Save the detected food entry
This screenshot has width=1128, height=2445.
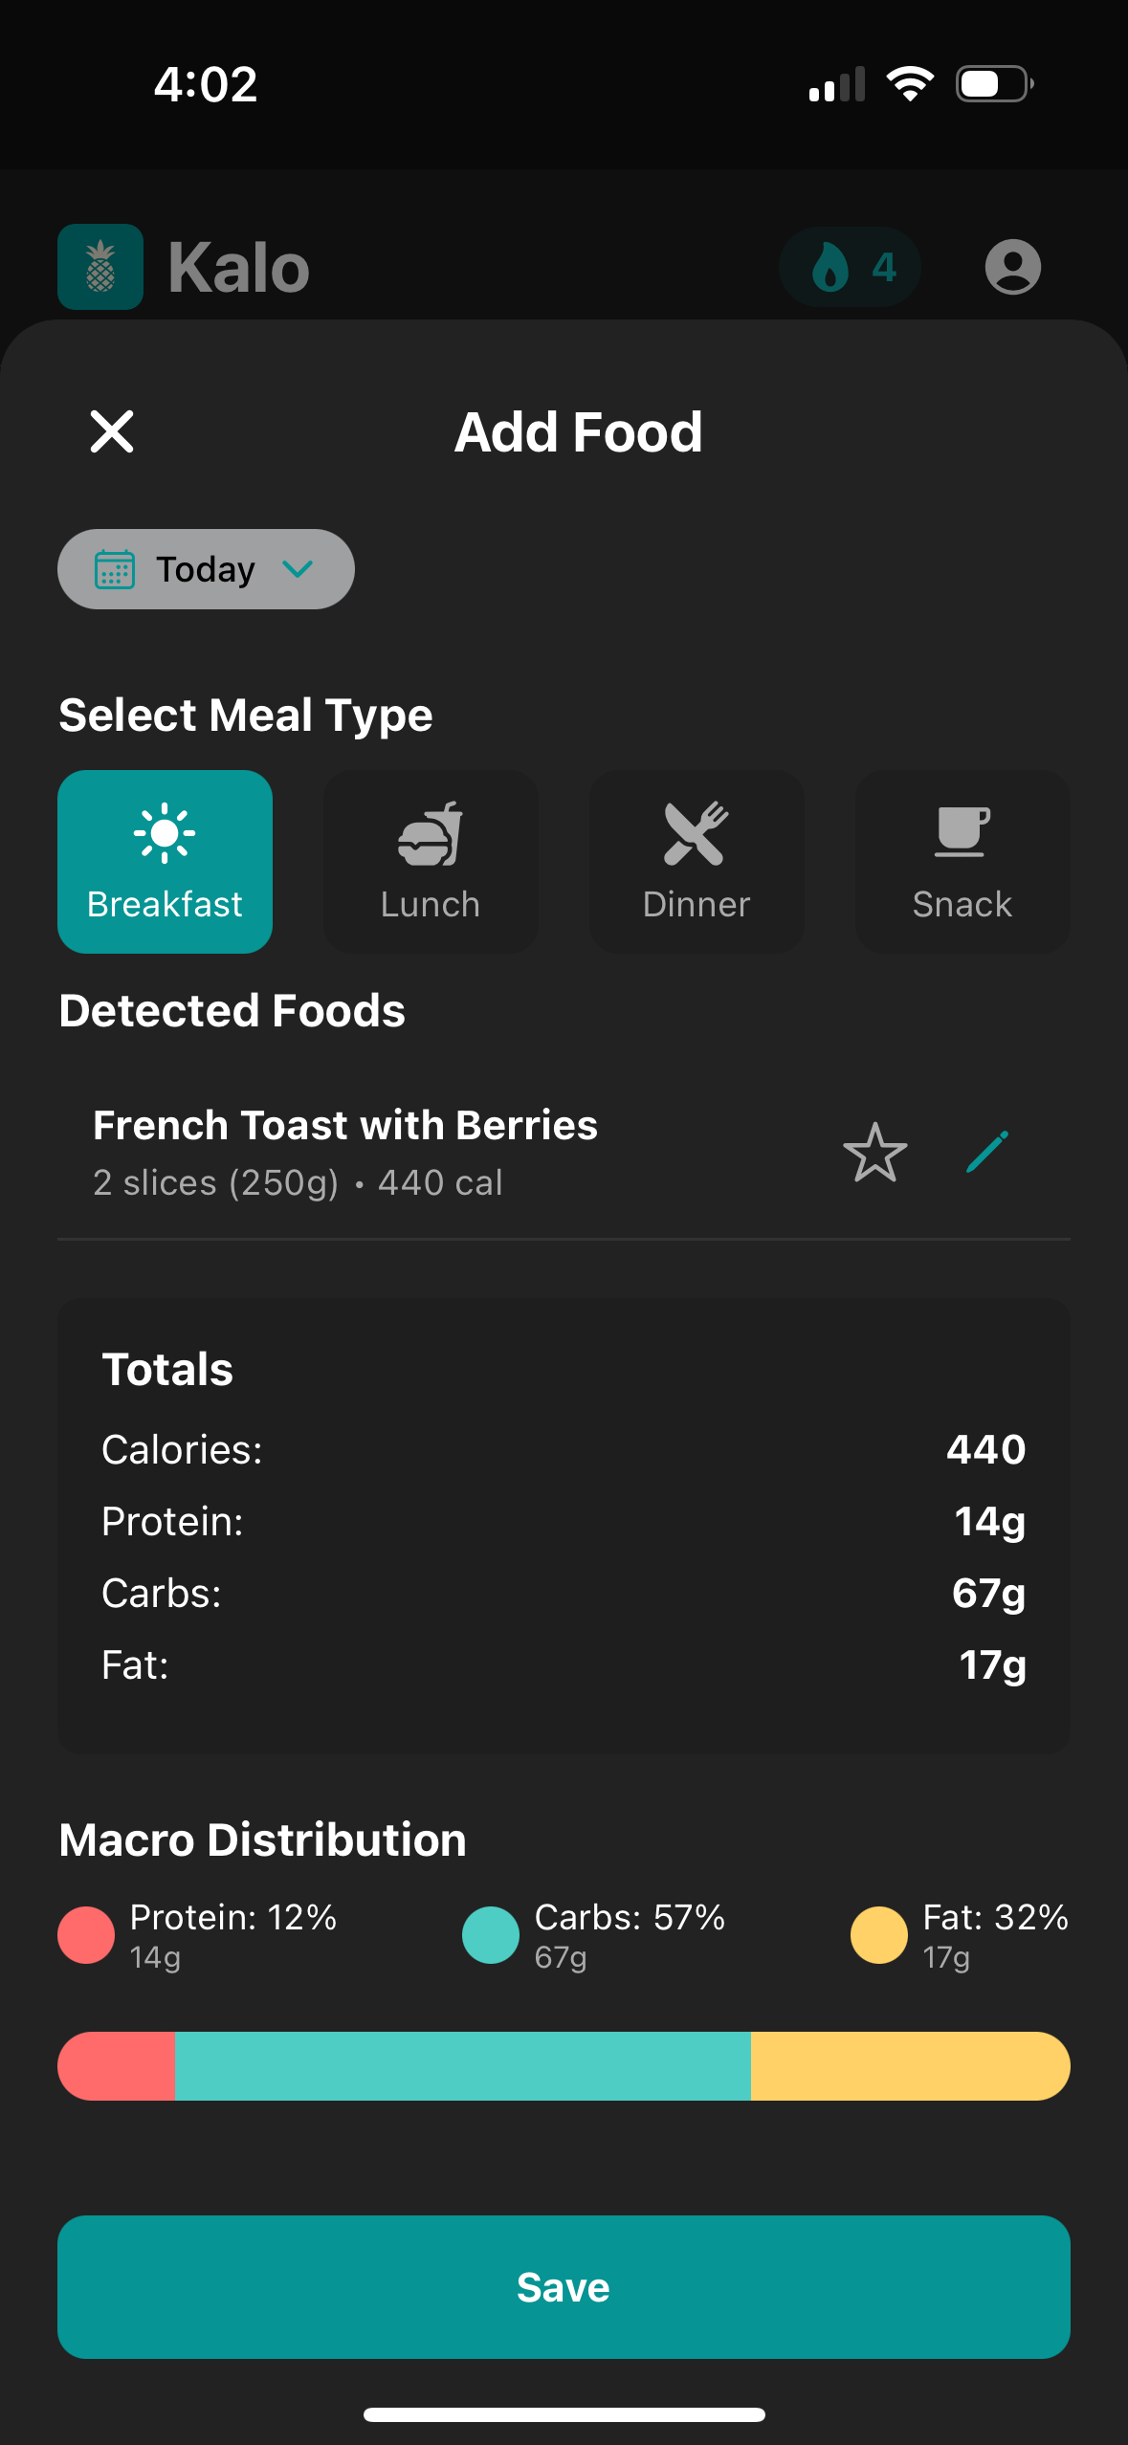click(564, 2287)
